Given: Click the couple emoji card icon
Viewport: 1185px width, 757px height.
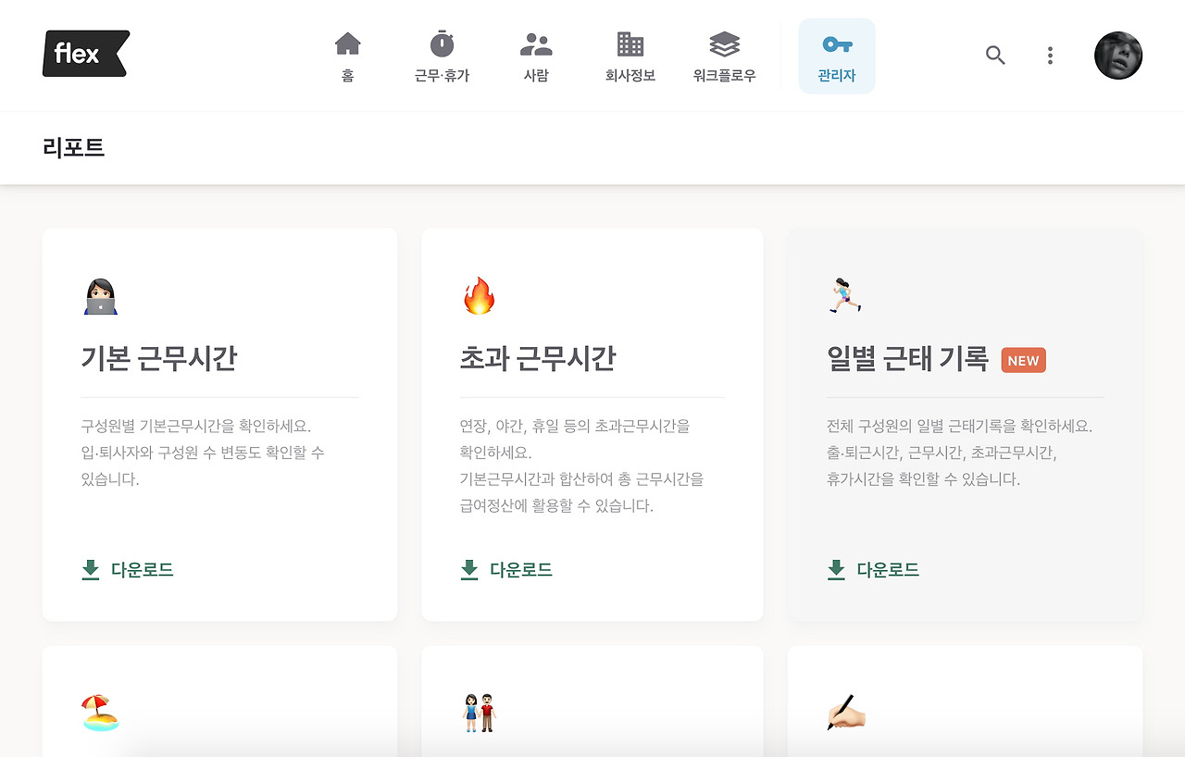Looking at the screenshot, I should tap(479, 713).
